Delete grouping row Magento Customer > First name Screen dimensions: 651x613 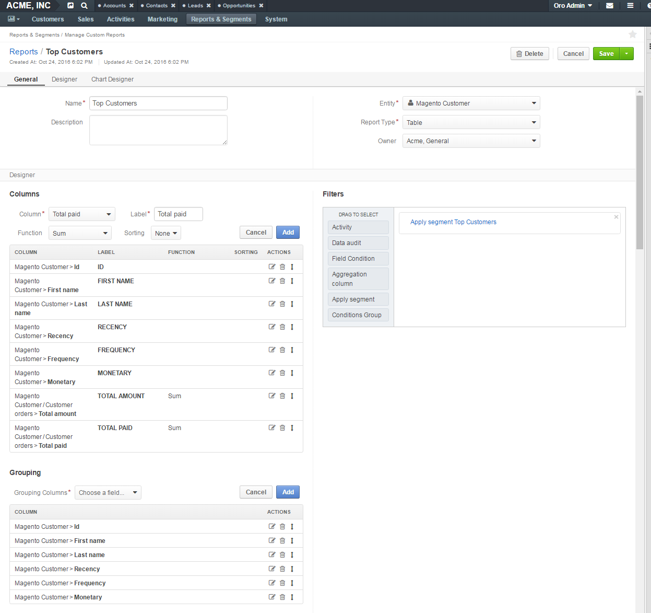click(282, 540)
